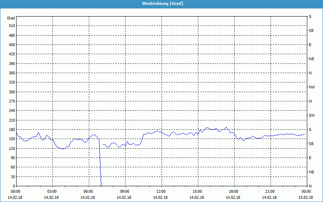Click the 09:00 time axis label
This screenshot has width=323, height=202.
pos(125,191)
